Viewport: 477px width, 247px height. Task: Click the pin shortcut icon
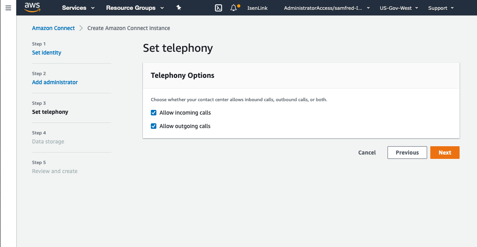179,8
